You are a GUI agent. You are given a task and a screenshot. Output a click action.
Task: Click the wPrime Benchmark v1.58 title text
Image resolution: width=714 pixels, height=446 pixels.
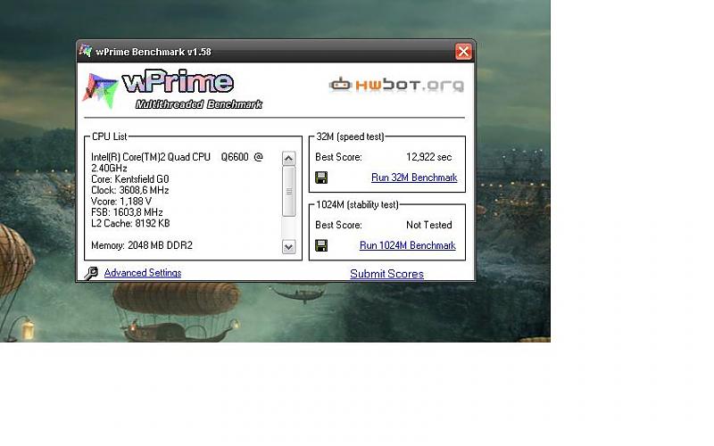pos(154,52)
